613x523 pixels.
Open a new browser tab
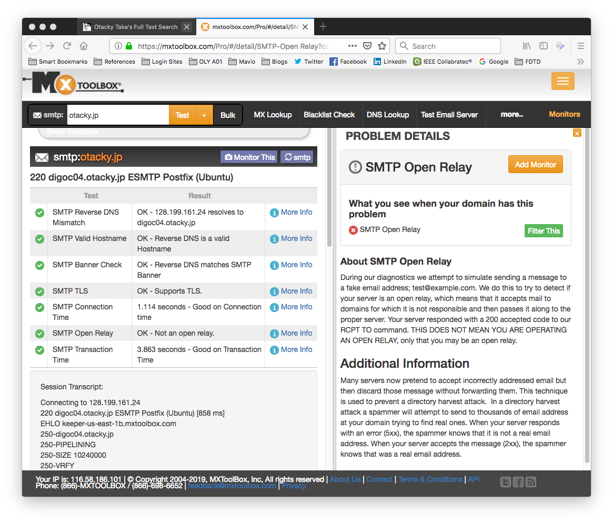pos(323,27)
